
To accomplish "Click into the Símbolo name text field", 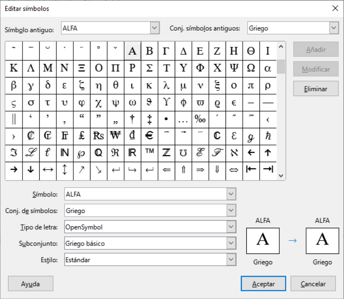I will 145,195.
